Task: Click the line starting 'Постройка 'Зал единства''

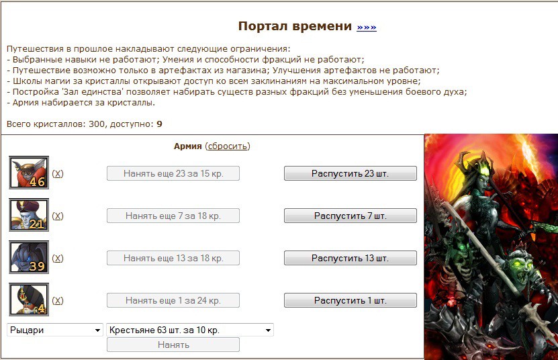Action: tap(236, 92)
